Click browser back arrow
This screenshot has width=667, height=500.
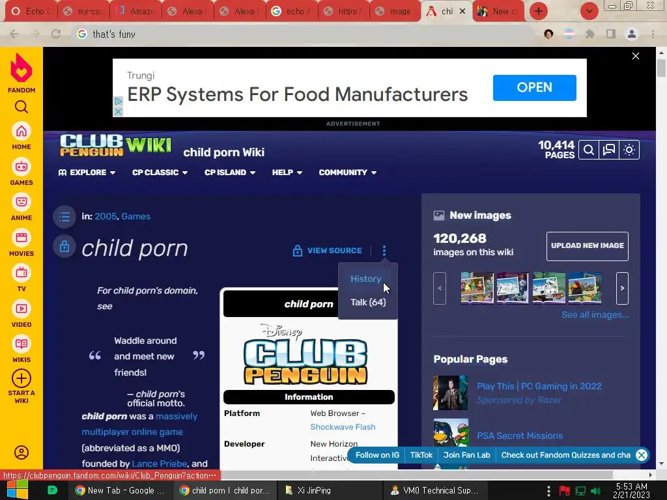coord(14,34)
